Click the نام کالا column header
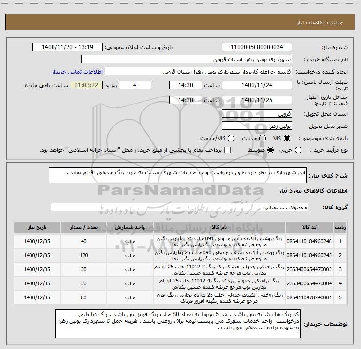The width and height of the screenshot is (361, 349). tap(219, 227)
